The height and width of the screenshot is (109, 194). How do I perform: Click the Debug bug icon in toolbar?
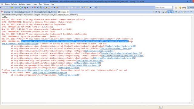(15, 8)
